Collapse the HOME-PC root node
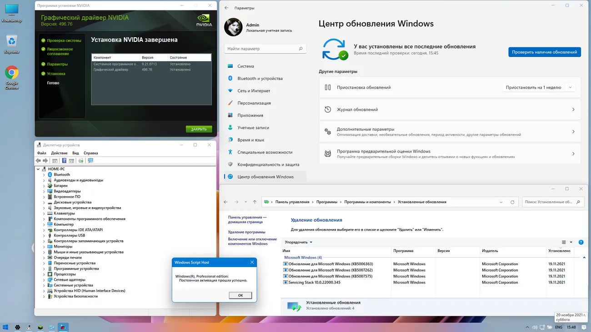The width and height of the screenshot is (591, 332). point(38,169)
